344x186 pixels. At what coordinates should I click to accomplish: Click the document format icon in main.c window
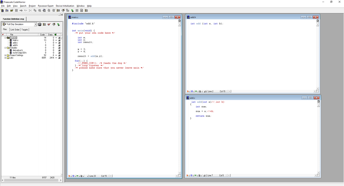tap(81, 176)
